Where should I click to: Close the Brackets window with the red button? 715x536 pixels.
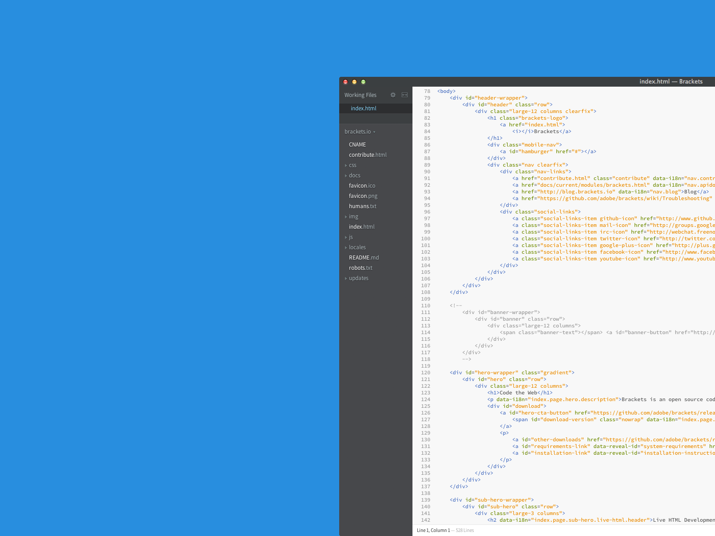click(x=345, y=82)
